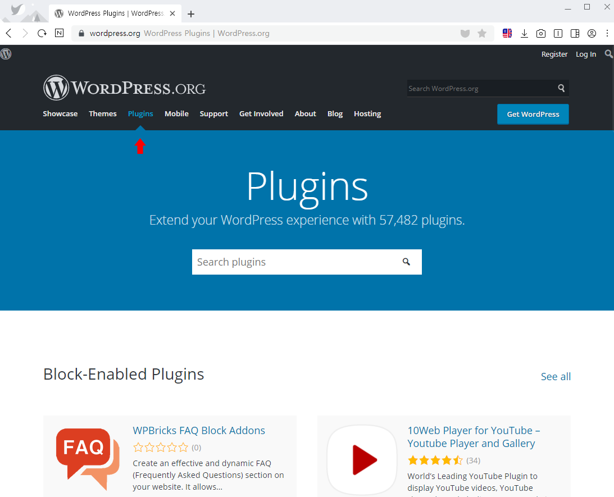Open the downloads arrow icon
This screenshot has height=497, width=614.
click(524, 33)
